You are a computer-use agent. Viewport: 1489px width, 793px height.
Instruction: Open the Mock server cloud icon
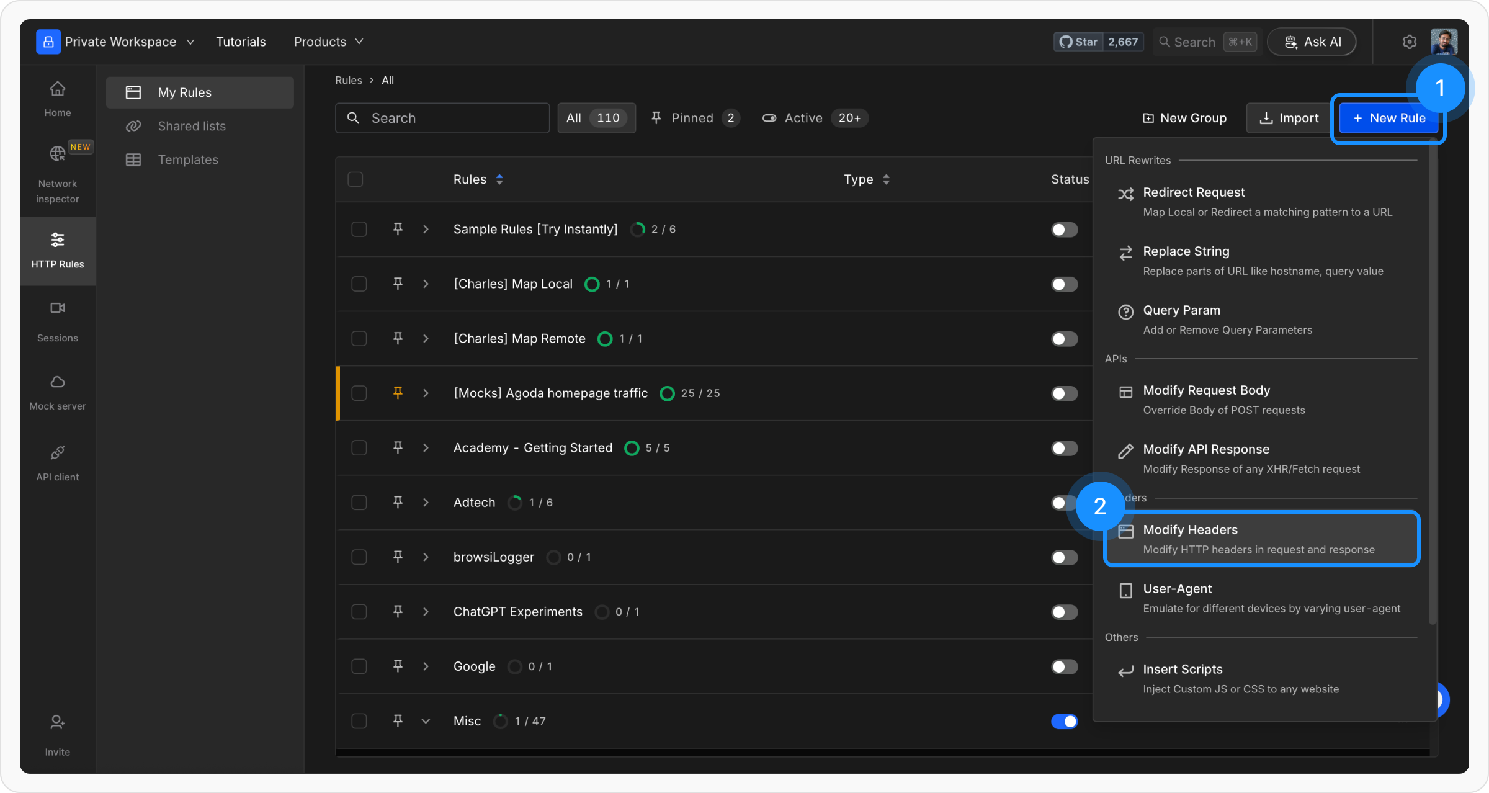[x=57, y=382]
